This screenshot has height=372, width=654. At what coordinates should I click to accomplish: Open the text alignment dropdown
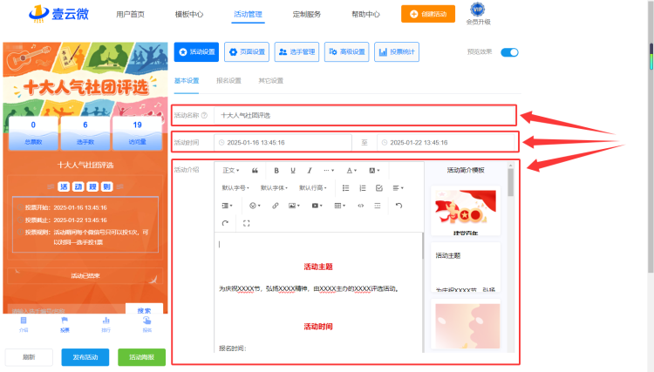[398, 188]
